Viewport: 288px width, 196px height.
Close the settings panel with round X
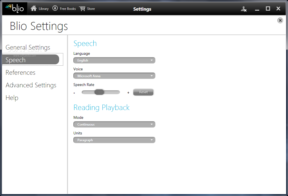(x=280, y=20)
